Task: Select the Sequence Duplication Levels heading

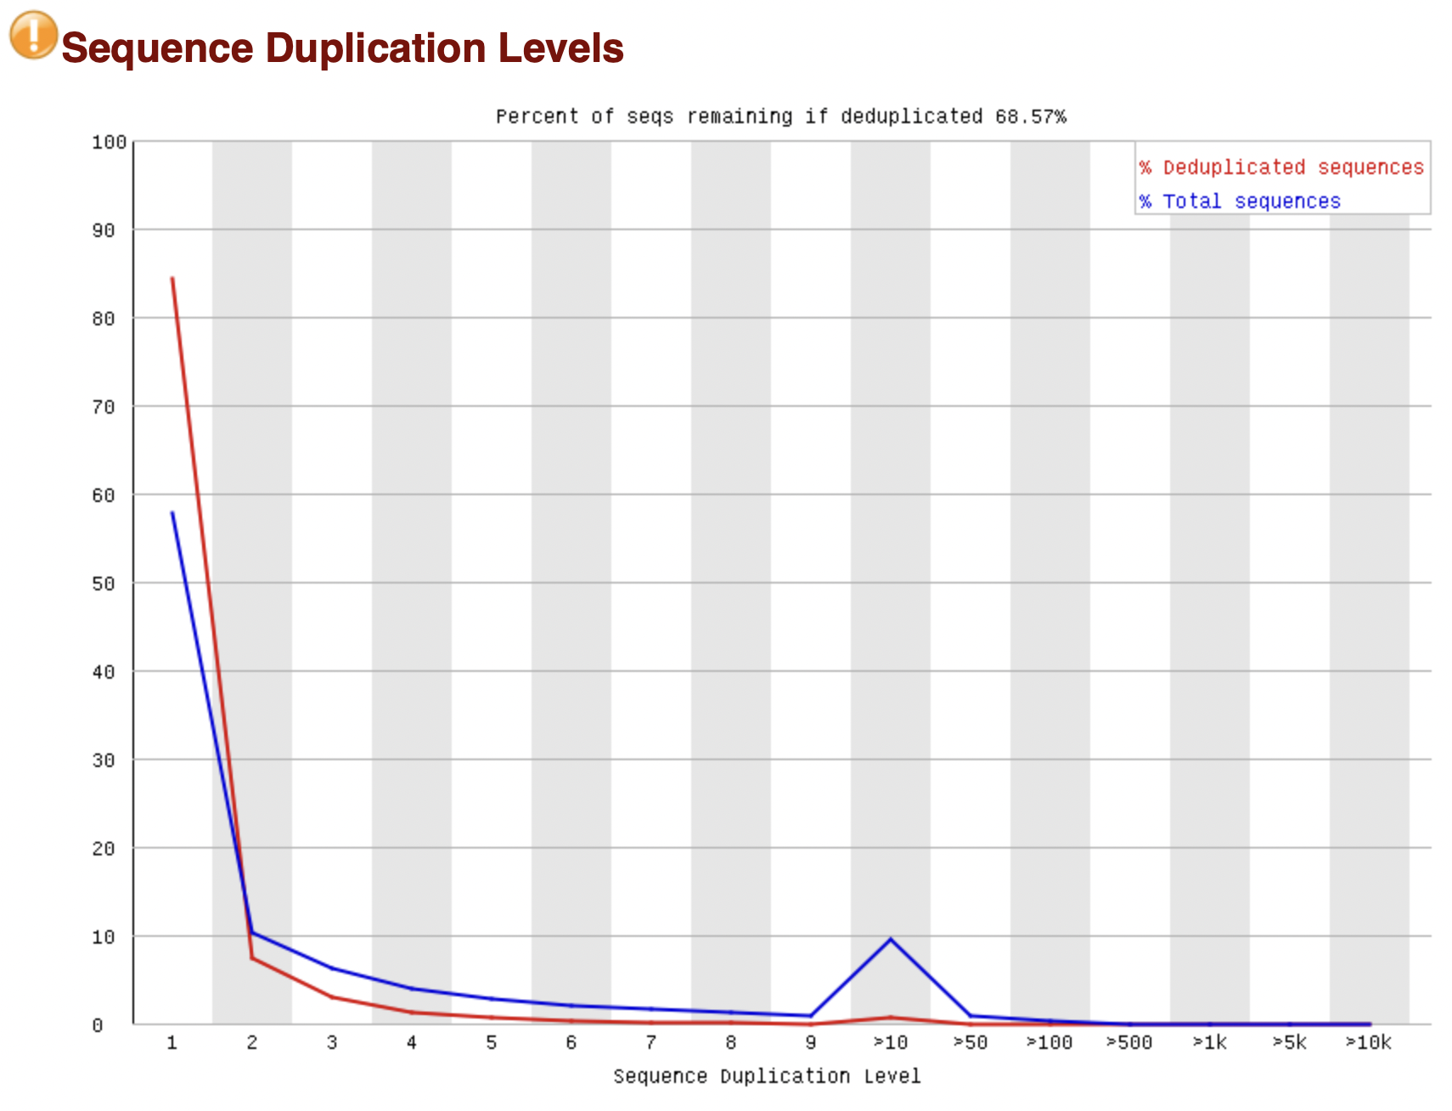Action: click(x=342, y=48)
